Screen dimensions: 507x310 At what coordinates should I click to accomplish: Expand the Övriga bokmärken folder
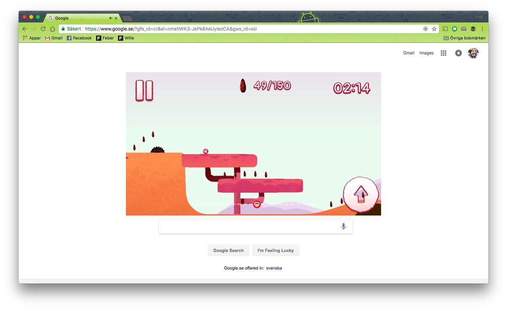click(x=464, y=38)
